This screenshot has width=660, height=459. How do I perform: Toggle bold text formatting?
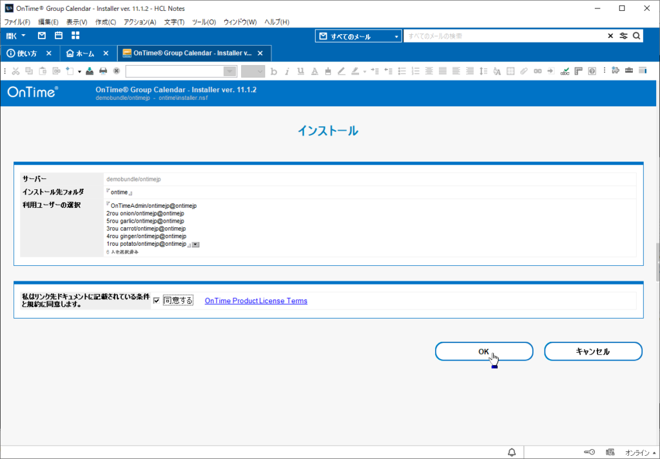pos(274,71)
